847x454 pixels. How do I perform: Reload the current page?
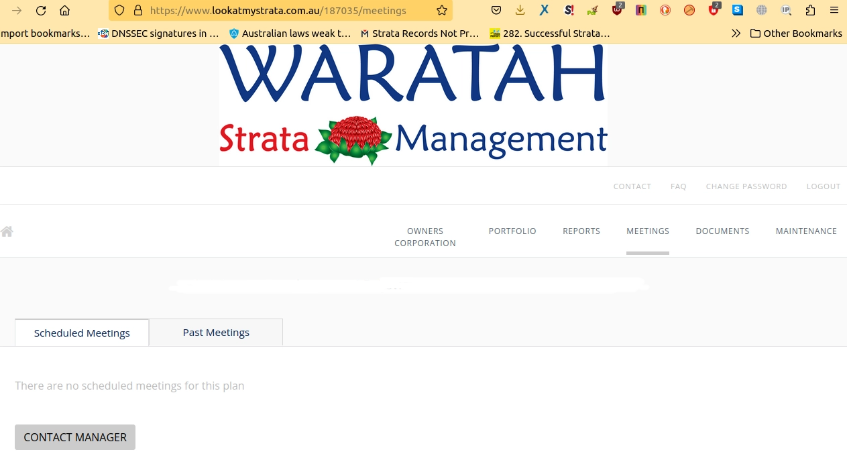point(41,10)
